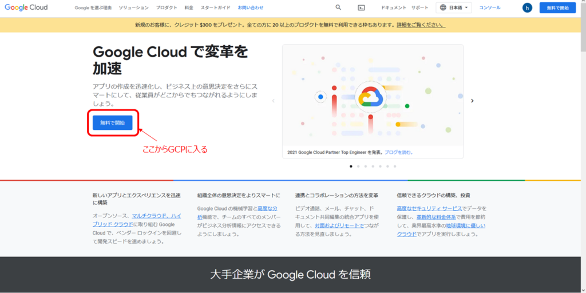The height and width of the screenshot is (293, 586).
Task: Launch Cloud Shell terminal icon
Action: [361, 8]
